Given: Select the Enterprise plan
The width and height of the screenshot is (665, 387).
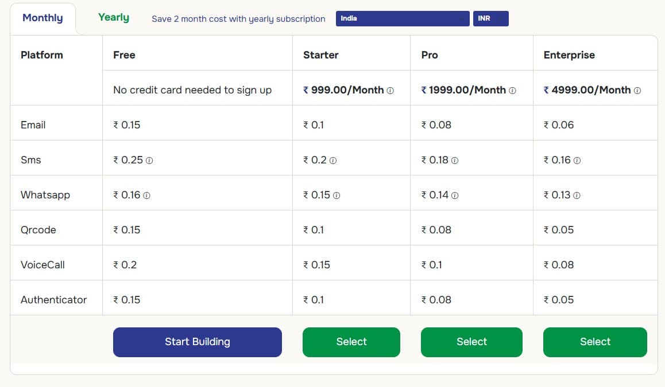Looking at the screenshot, I should point(595,341).
